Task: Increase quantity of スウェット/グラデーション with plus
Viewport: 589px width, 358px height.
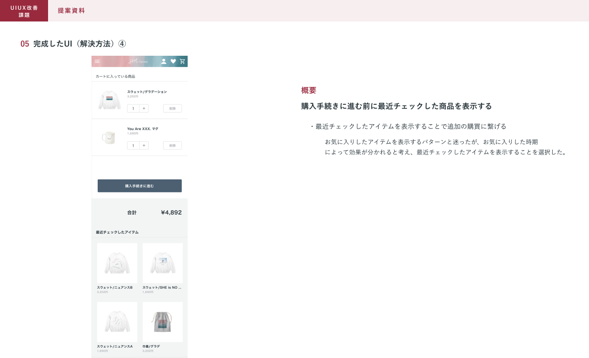Action: [144, 108]
